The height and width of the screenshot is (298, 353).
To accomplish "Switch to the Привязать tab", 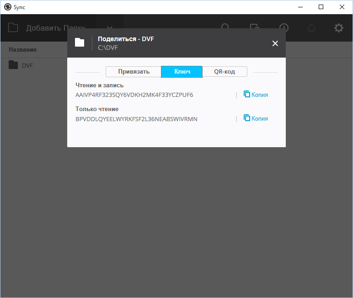I will click(134, 72).
